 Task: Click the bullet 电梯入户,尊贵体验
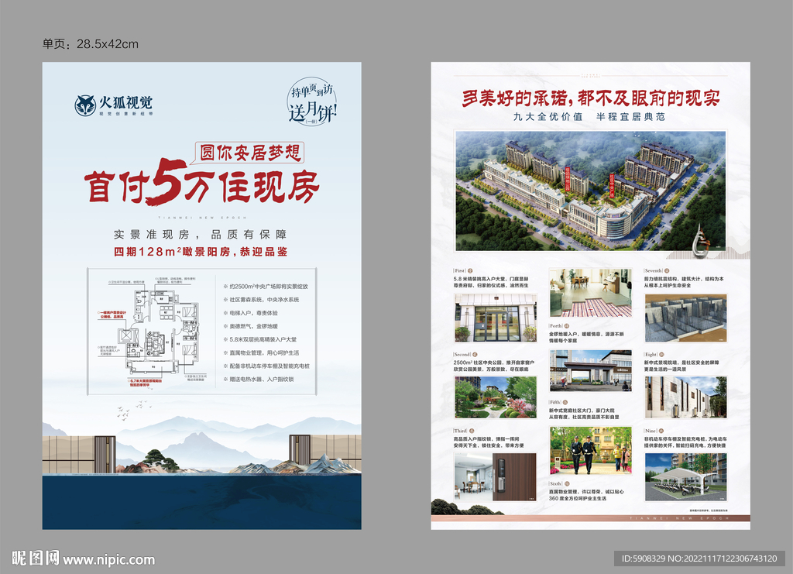pyautogui.click(x=250, y=312)
